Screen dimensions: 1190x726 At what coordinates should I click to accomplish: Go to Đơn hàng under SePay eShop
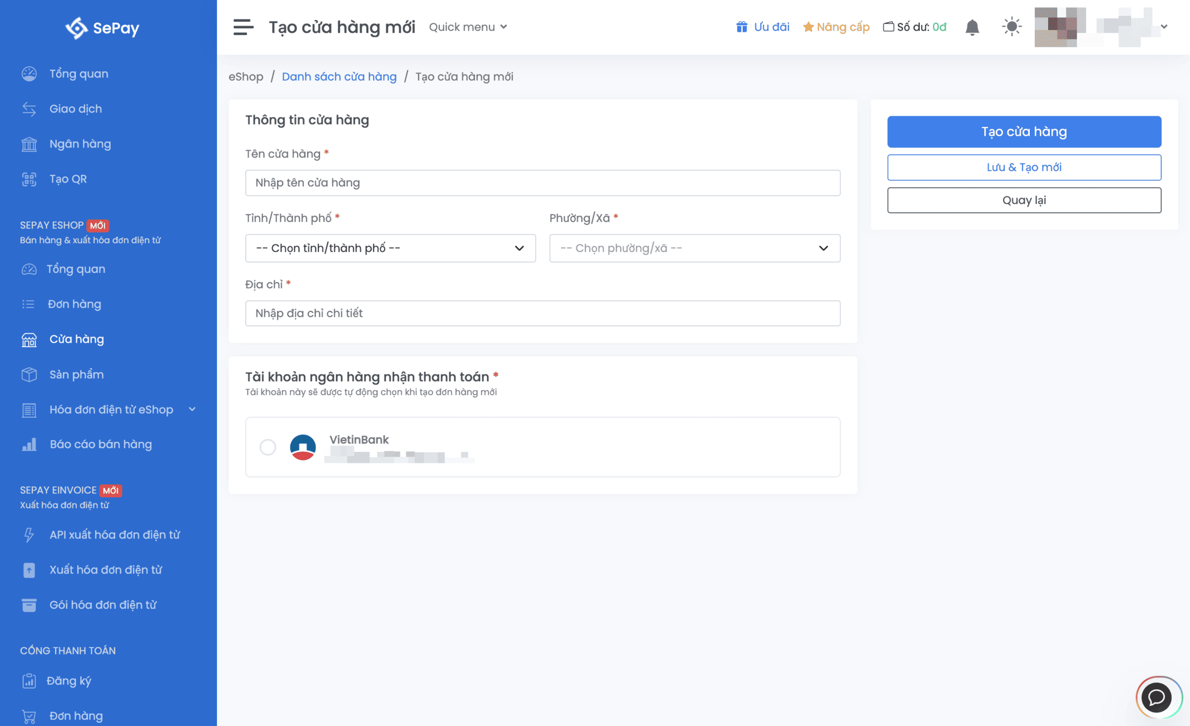click(74, 304)
